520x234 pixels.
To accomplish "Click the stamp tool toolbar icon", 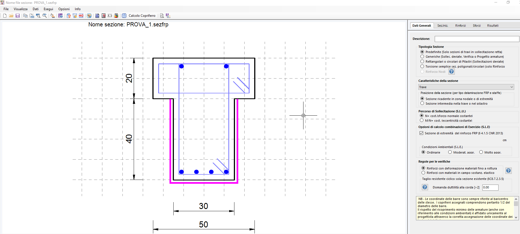I will tap(53, 16).
